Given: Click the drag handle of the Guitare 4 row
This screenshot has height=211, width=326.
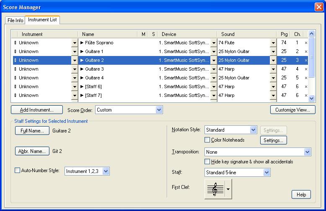Looking at the screenshot, I should (15, 78).
